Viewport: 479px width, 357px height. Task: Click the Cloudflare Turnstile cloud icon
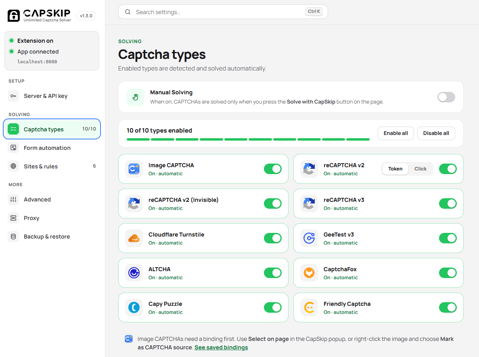tap(134, 238)
